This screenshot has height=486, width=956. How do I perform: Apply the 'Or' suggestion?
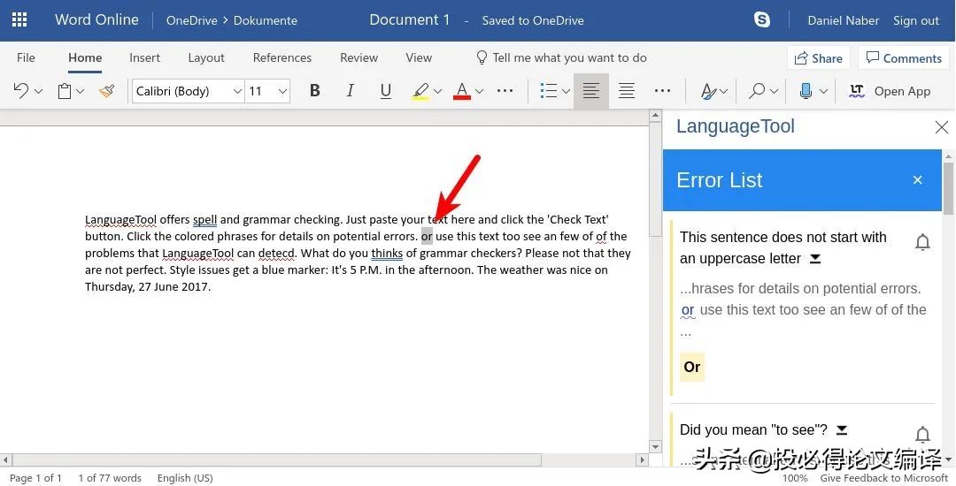(x=692, y=367)
